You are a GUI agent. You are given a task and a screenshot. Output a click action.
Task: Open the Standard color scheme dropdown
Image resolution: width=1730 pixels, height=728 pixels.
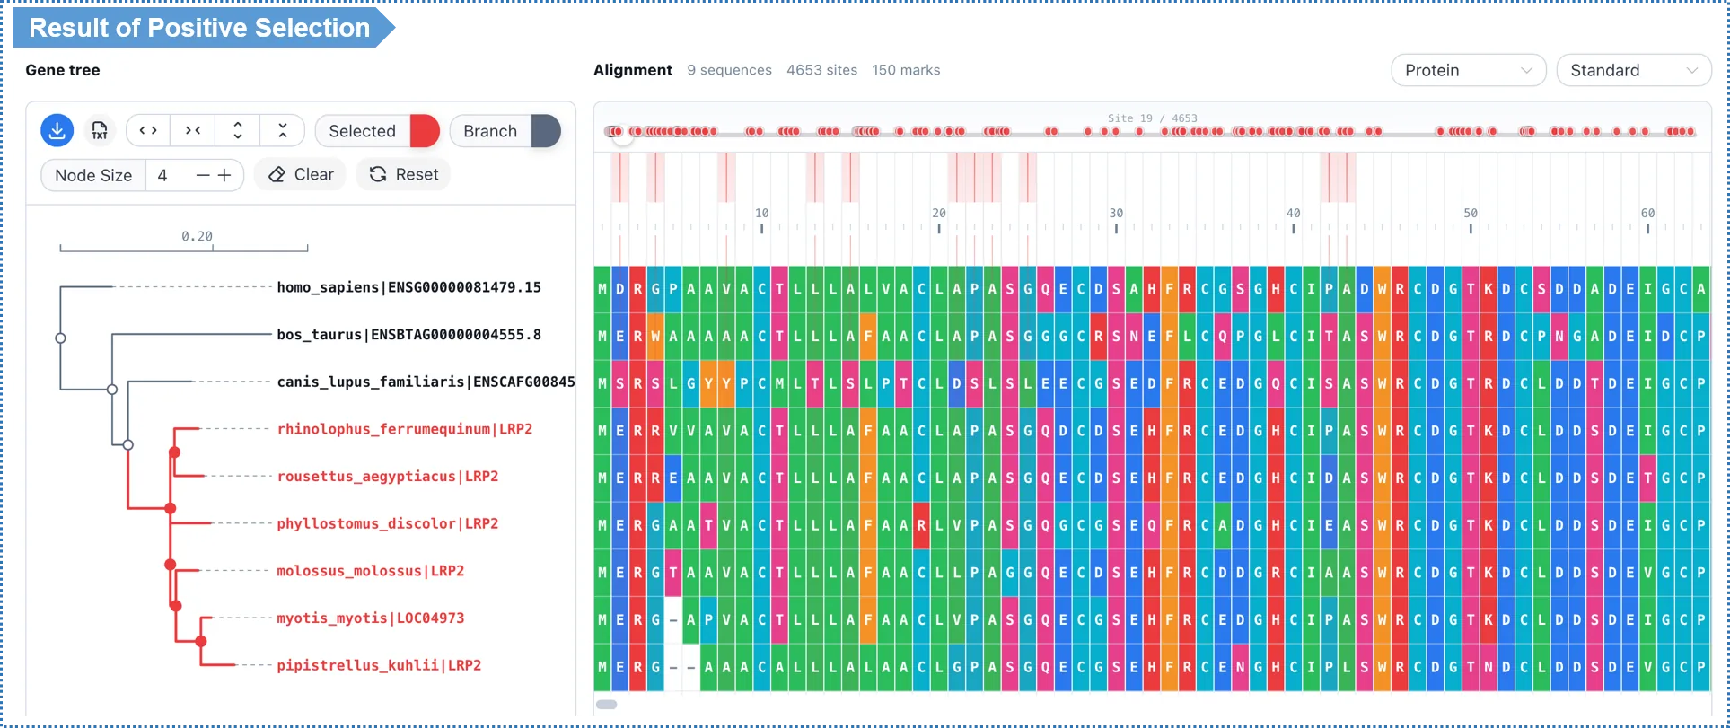click(1634, 70)
